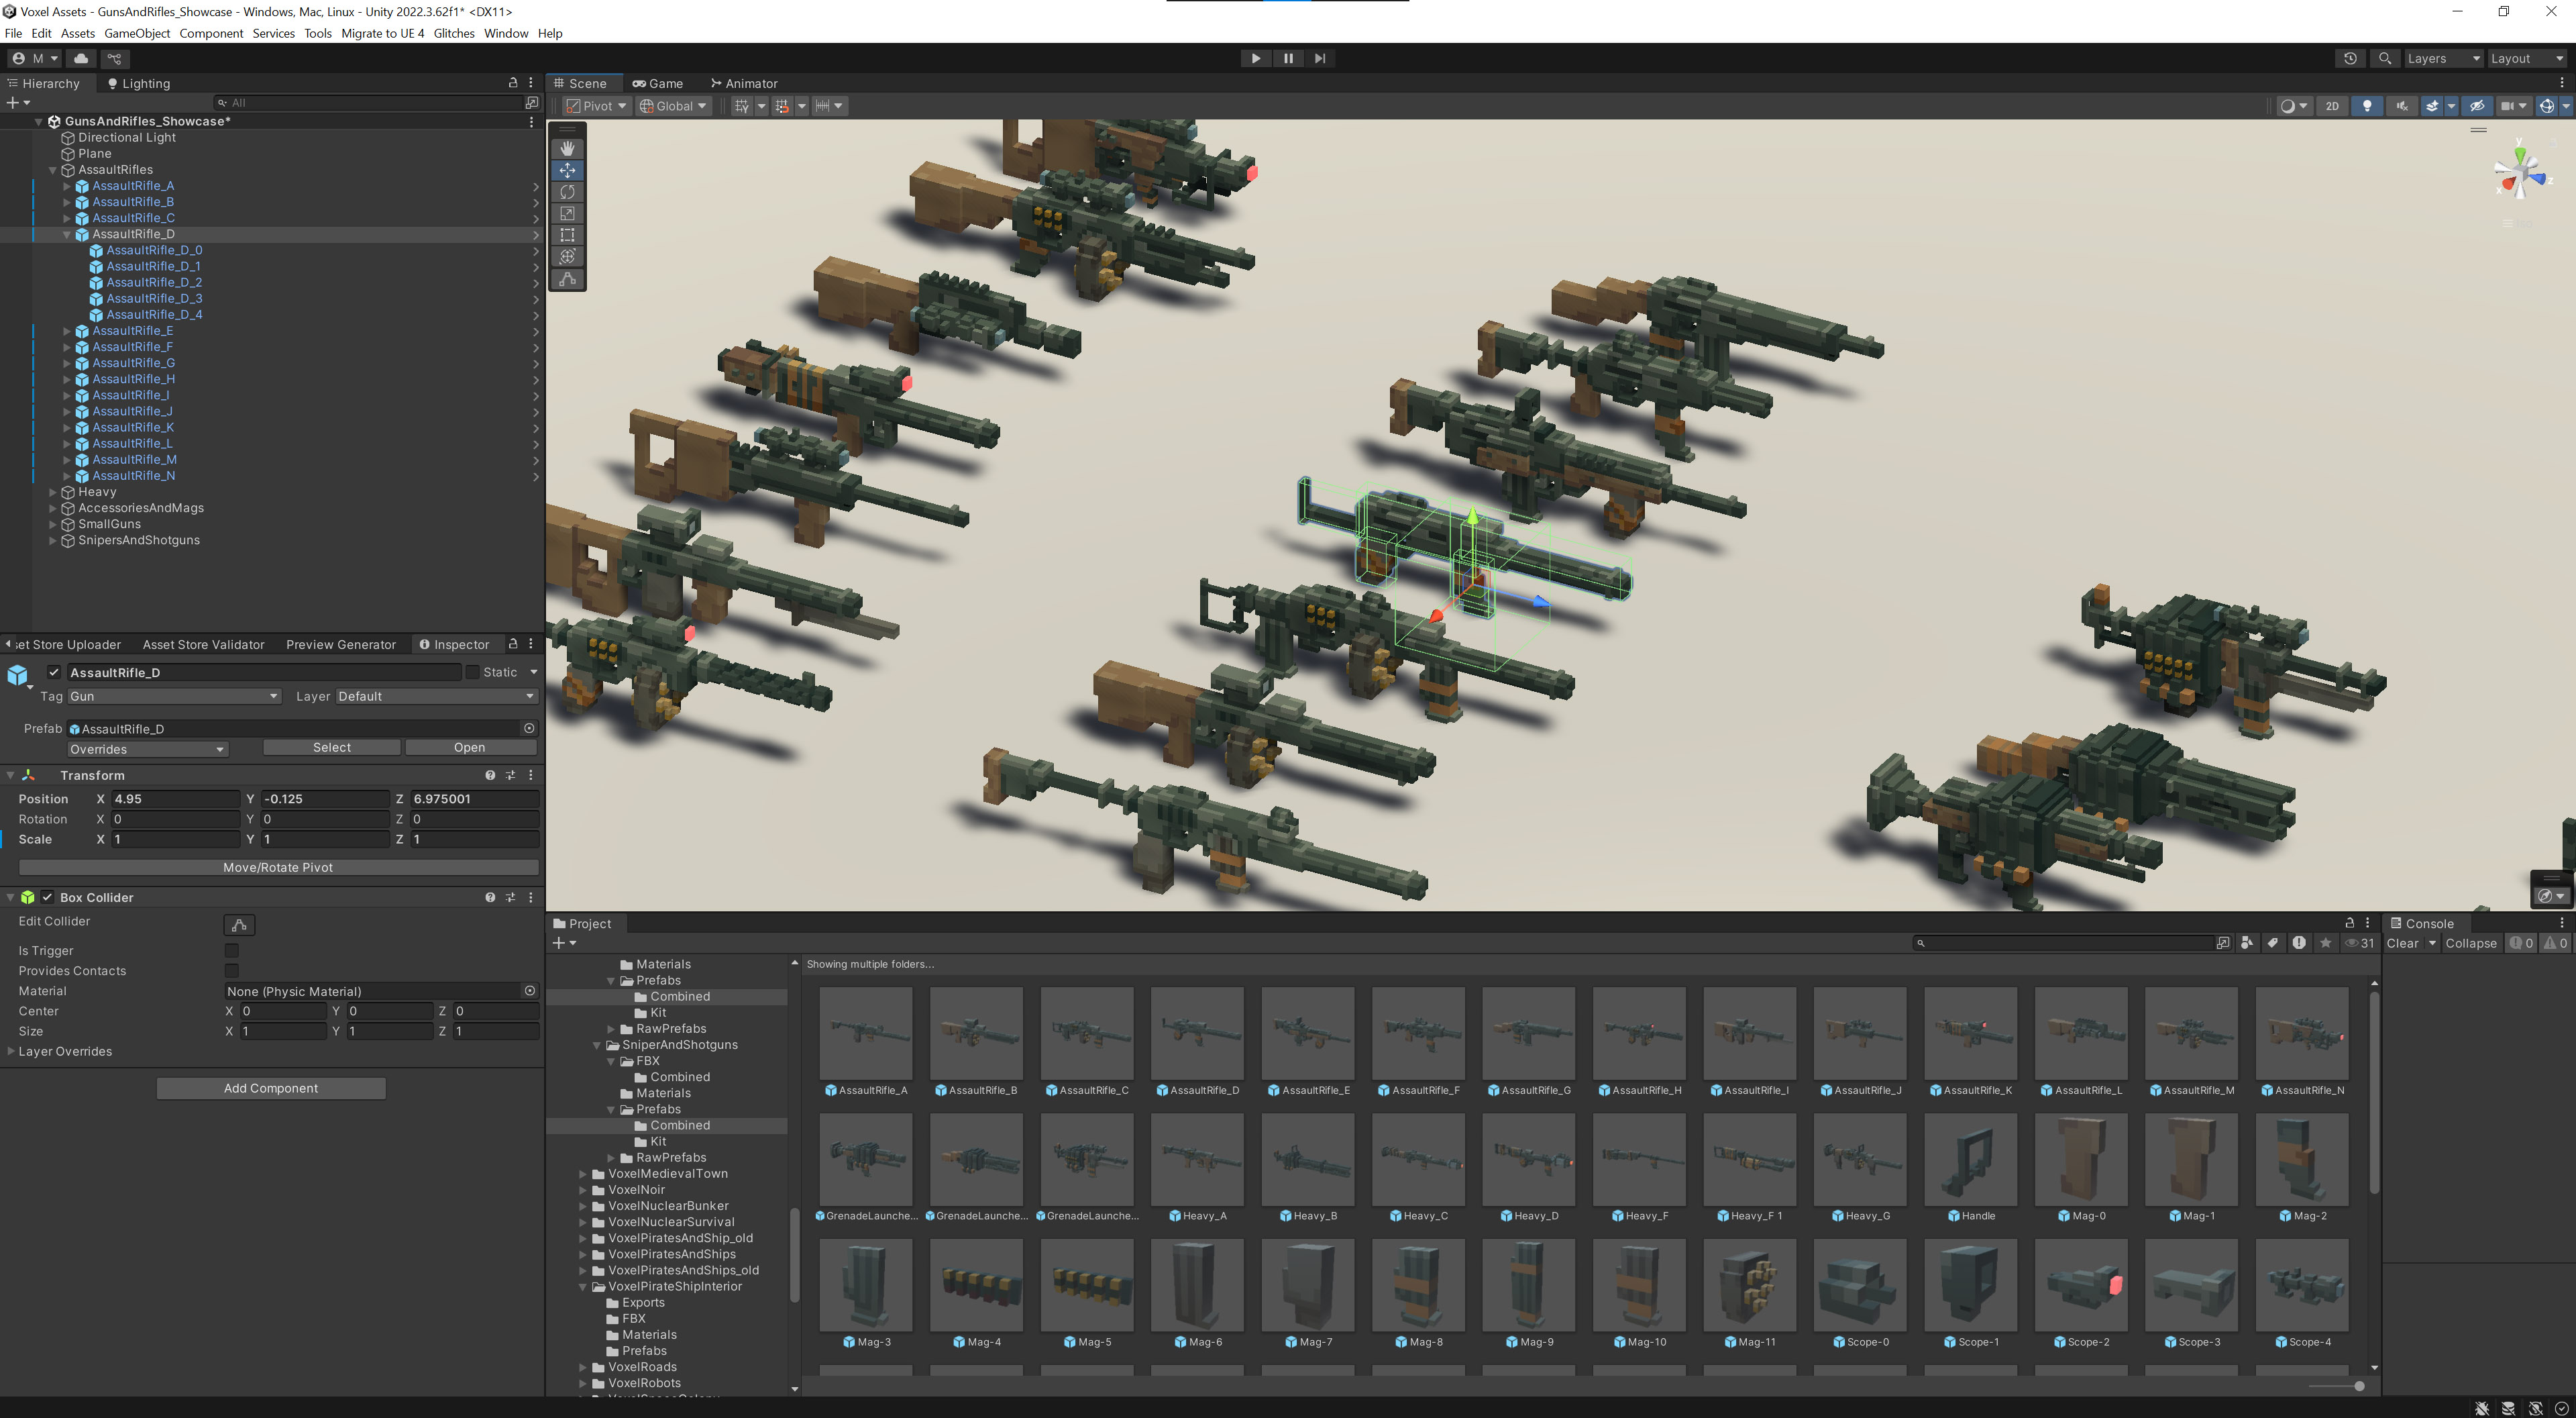
Task: Select the Edit Collider custom tool in Scene toolbar
Action: click(567, 279)
